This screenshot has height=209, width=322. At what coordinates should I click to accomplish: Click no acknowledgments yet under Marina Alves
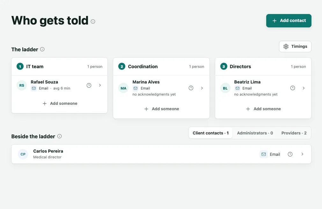click(x=154, y=94)
